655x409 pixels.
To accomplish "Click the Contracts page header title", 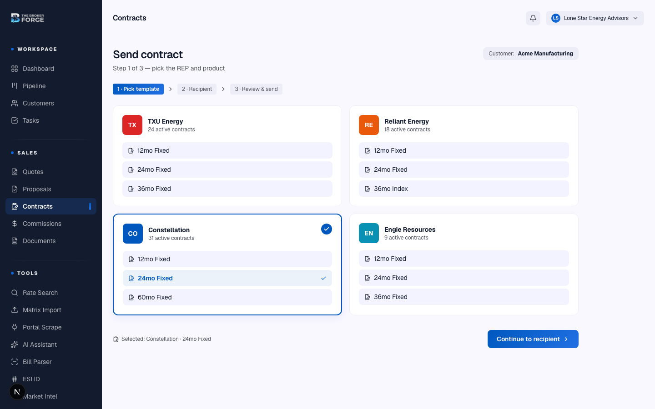I will pyautogui.click(x=130, y=18).
